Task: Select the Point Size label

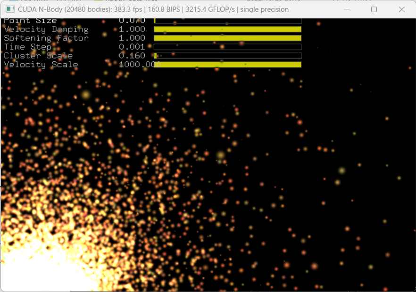Action: tap(30, 21)
